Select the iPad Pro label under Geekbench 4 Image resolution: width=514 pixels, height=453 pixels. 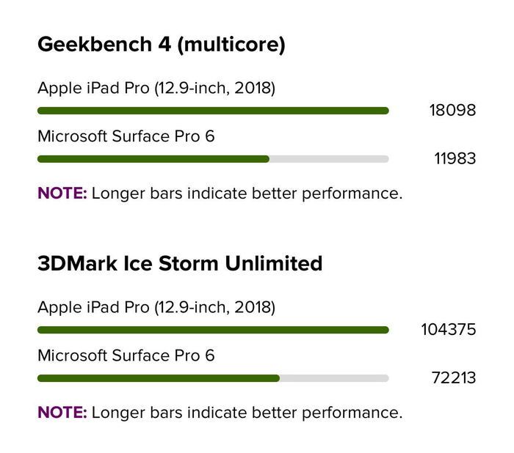point(156,89)
